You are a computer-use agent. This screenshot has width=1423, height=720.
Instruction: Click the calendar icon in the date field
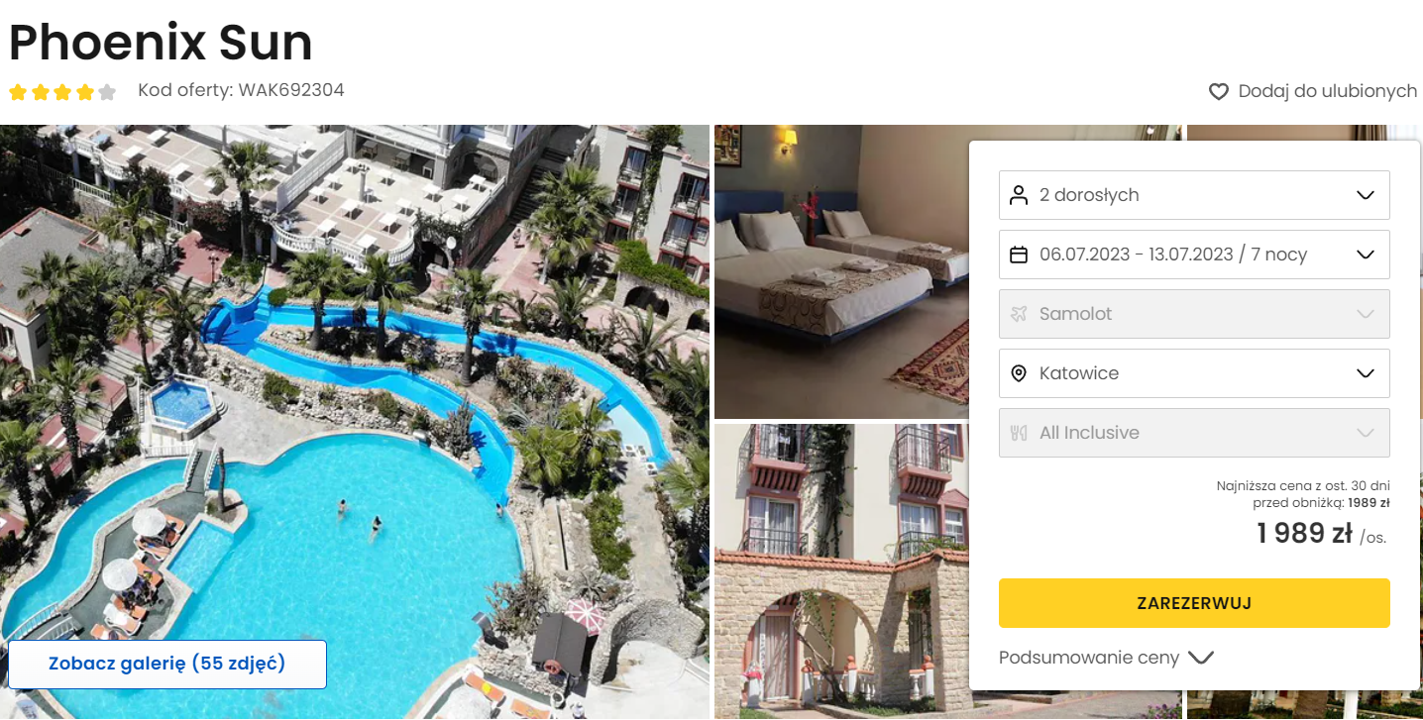click(x=1019, y=255)
